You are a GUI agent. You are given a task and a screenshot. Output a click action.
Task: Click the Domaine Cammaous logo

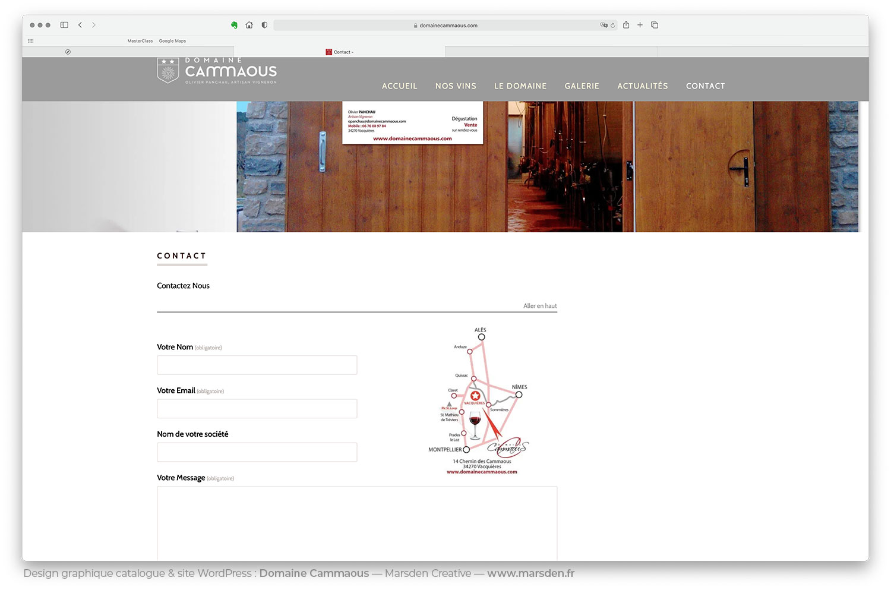(x=217, y=71)
